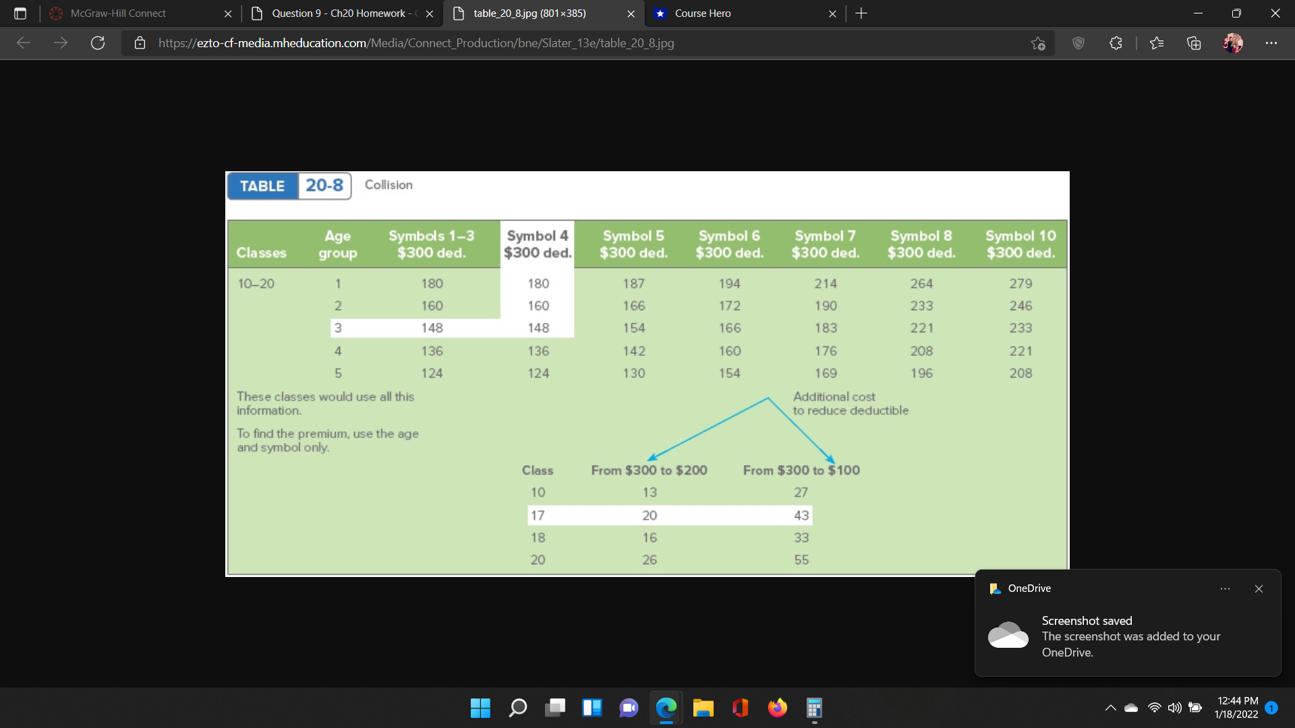This screenshot has width=1295, height=728.
Task: Open the Favorites list icon
Action: point(1157,43)
